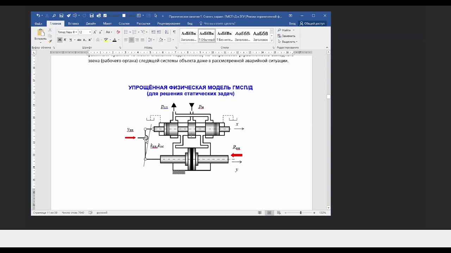Apply subscript formatting
The width and height of the screenshot is (451, 253).
tap(85, 40)
